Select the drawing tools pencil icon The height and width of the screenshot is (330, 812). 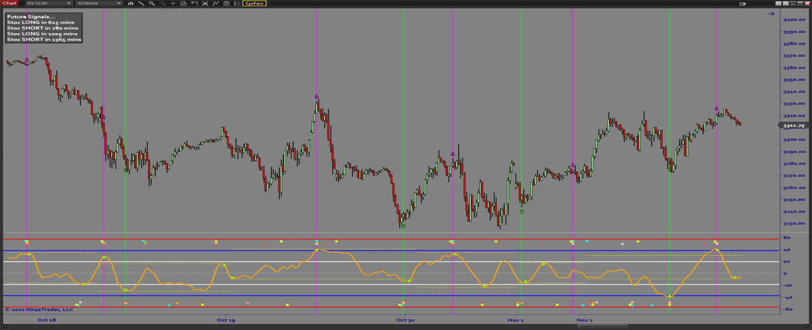pos(141,3)
